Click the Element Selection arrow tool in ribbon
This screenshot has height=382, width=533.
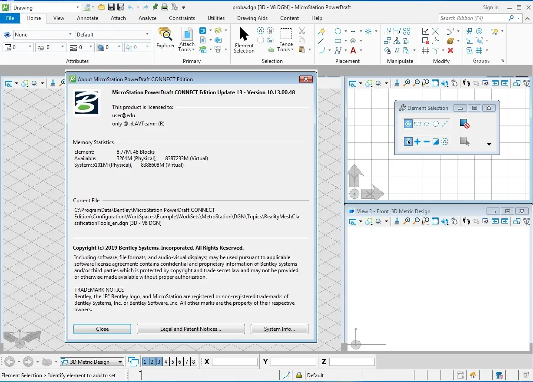tap(244, 40)
